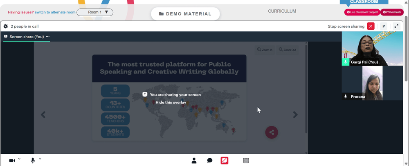Open Screen share tab options (three dots)
The width and height of the screenshot is (409, 166).
pyautogui.click(x=47, y=37)
